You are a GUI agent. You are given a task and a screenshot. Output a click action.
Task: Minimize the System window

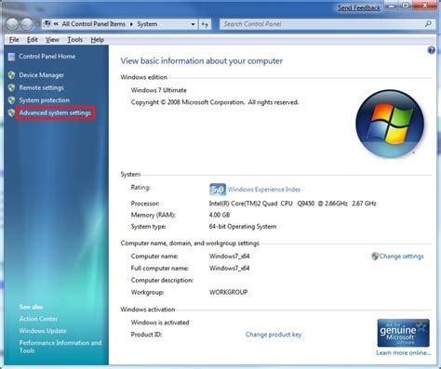pos(392,7)
